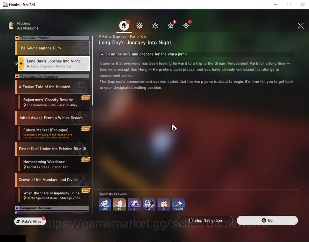Open The Sound and the Fury mission
Screen dimensions: 309x242
point(52,48)
